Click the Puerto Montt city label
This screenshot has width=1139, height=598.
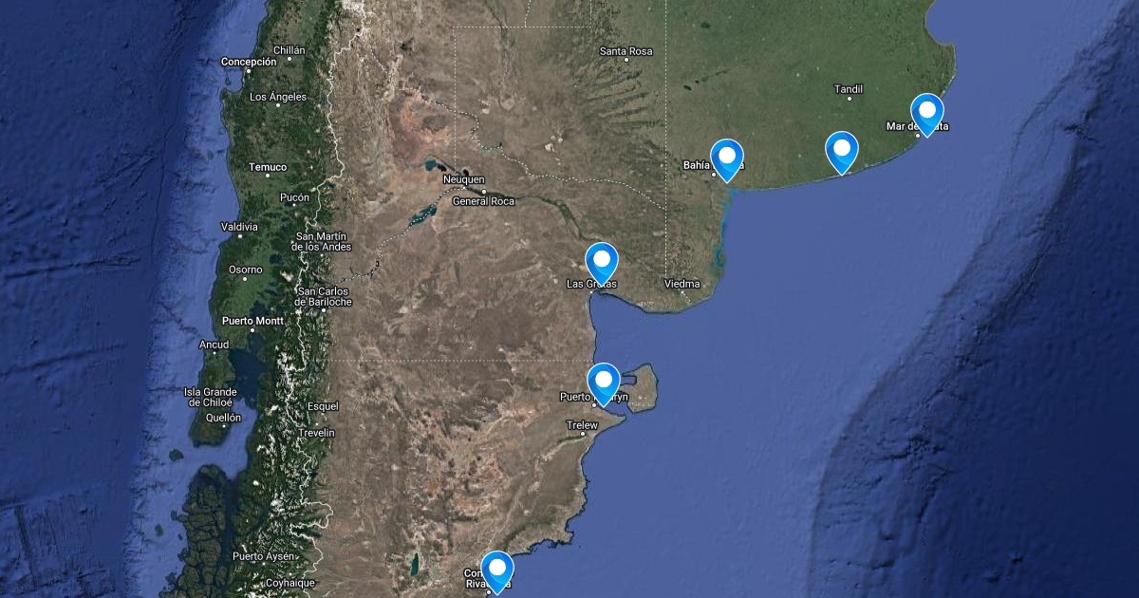click(252, 321)
